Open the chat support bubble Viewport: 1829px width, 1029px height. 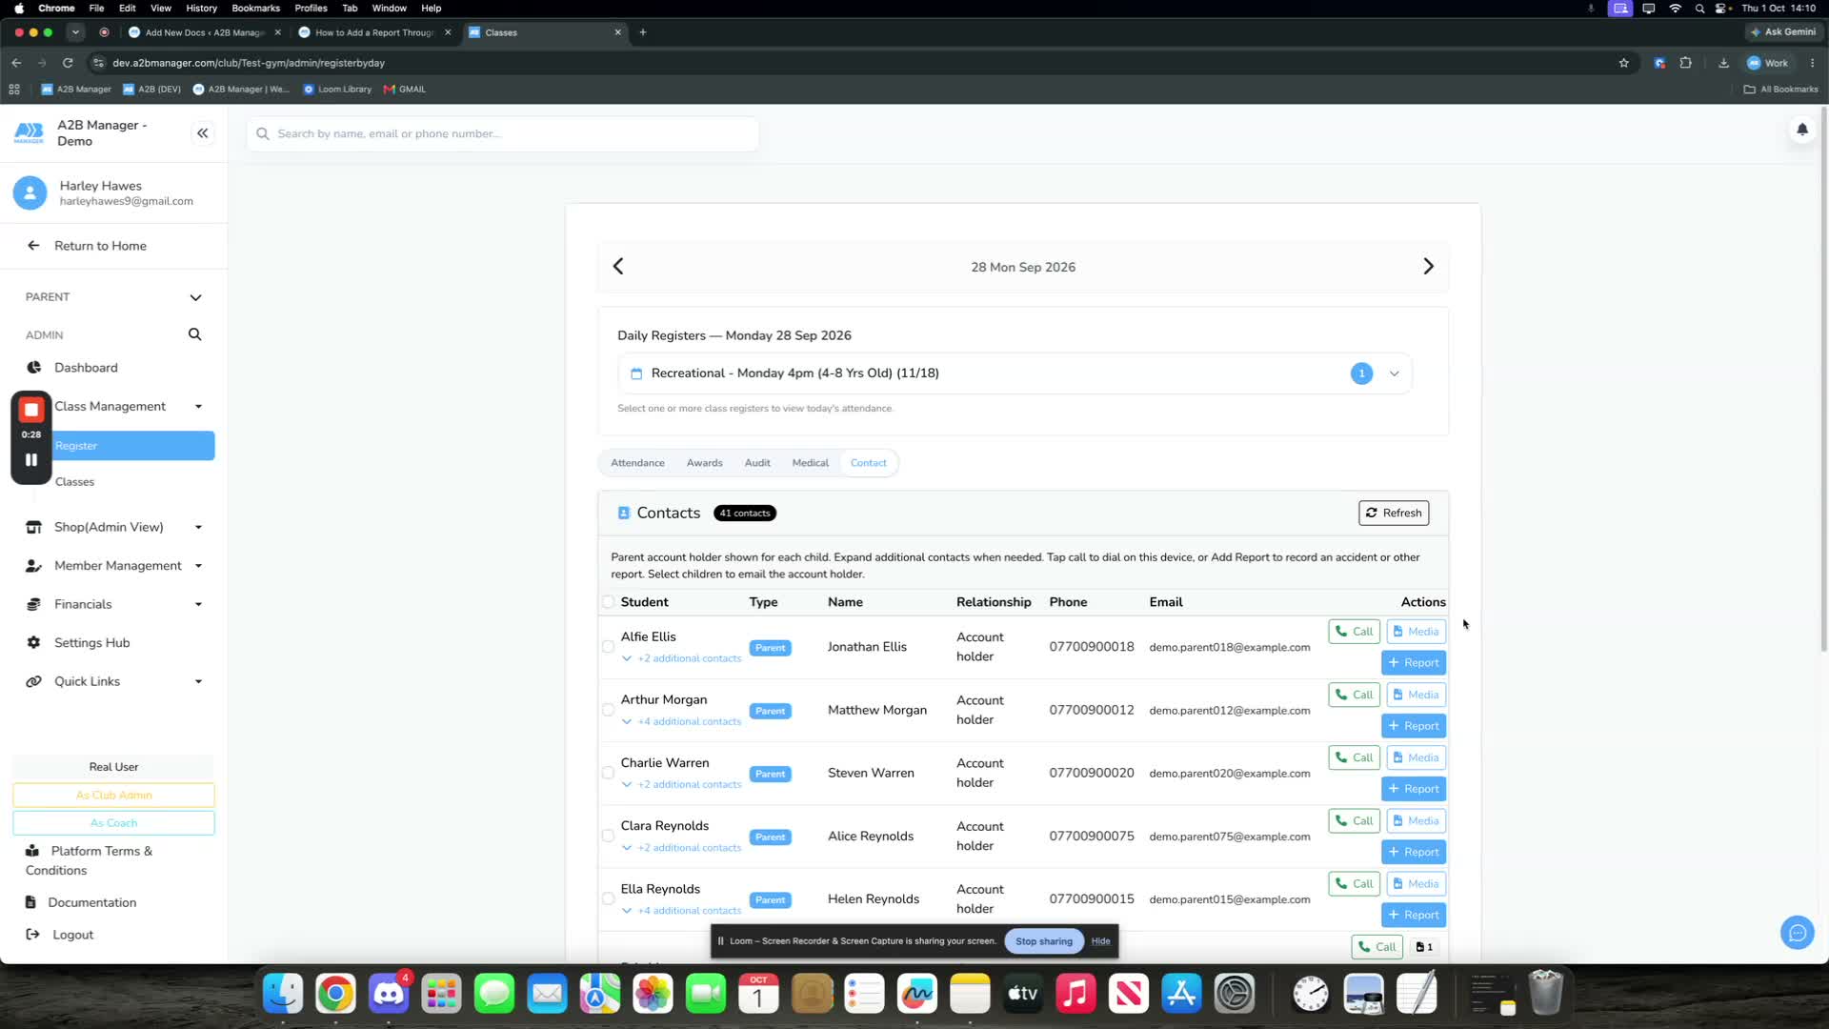click(x=1797, y=933)
